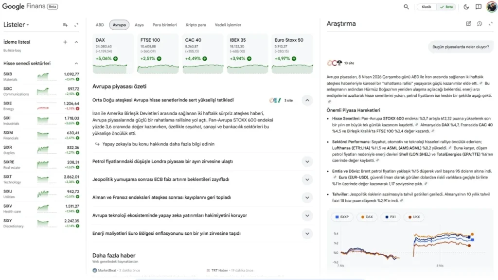
Task: Click 'Yapay zekayla bu konu hakkında' link
Action: (155, 144)
